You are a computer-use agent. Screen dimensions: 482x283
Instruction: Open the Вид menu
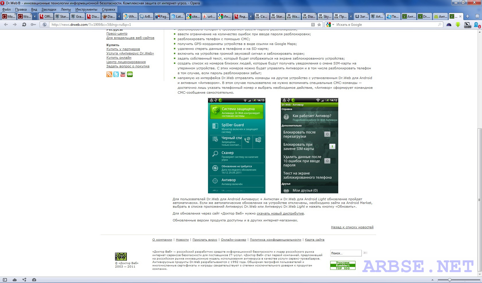[34, 9]
